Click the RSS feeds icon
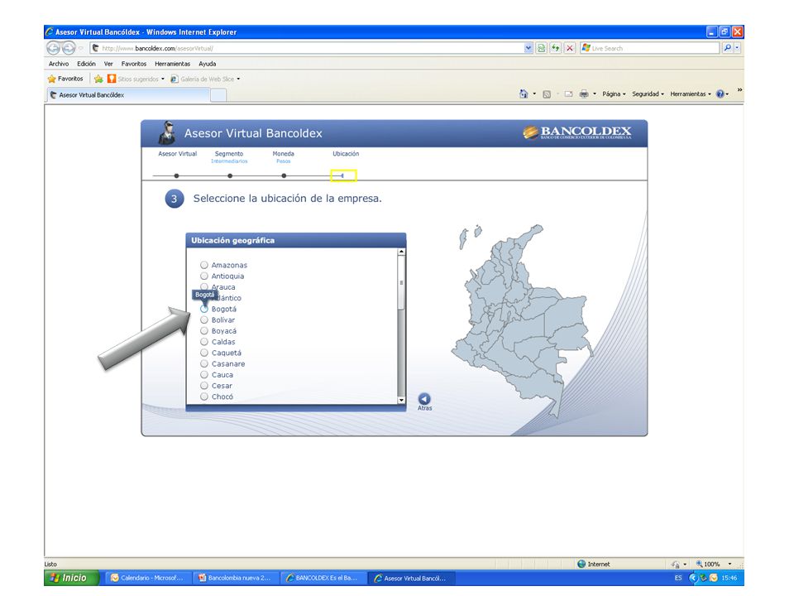 click(547, 94)
